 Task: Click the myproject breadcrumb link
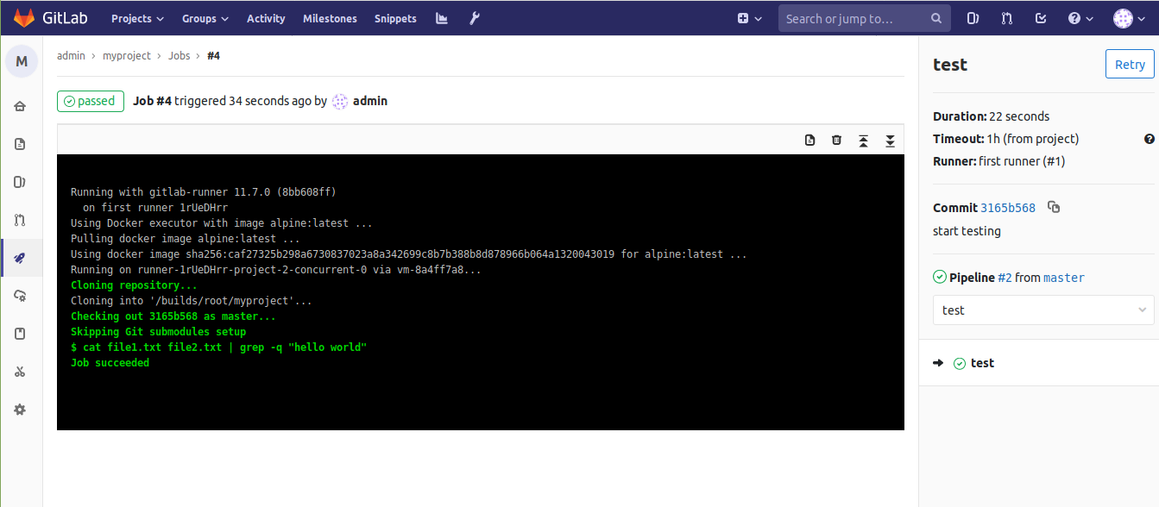[x=127, y=56]
